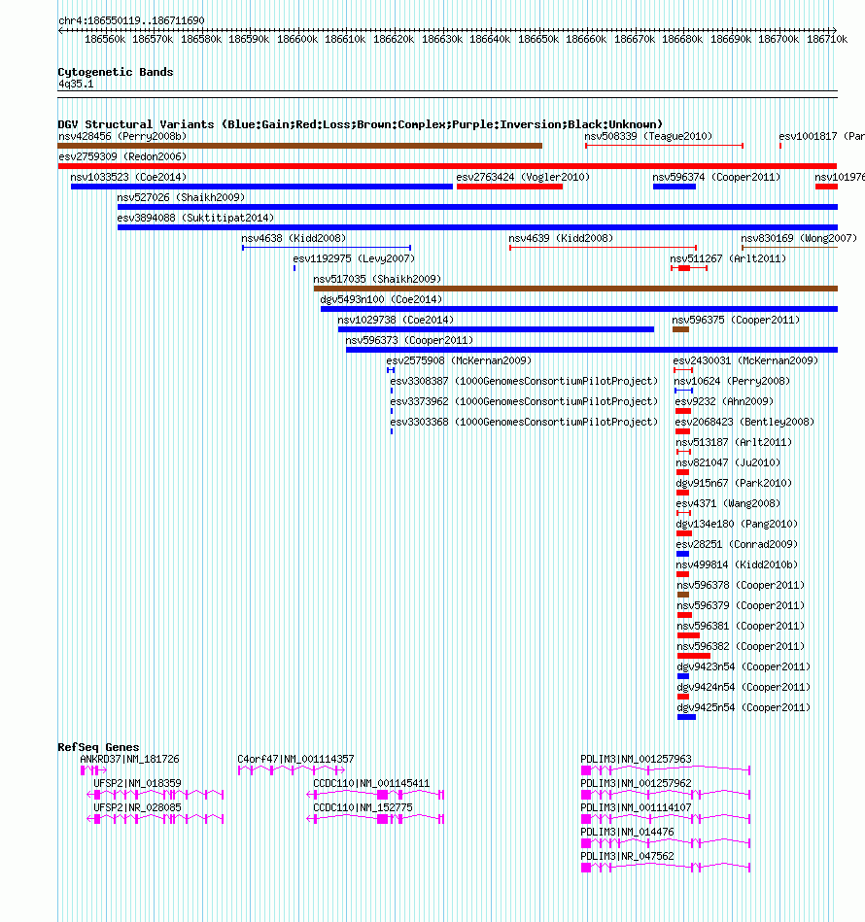Select dgv5493n100 (Coe2014) label
The width and height of the screenshot is (865, 922).
point(381,299)
